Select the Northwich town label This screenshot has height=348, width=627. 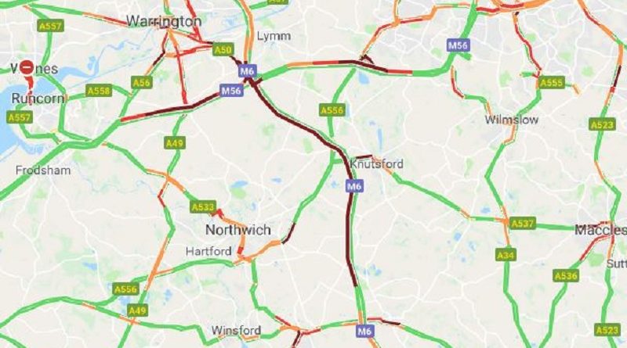pos(238,230)
